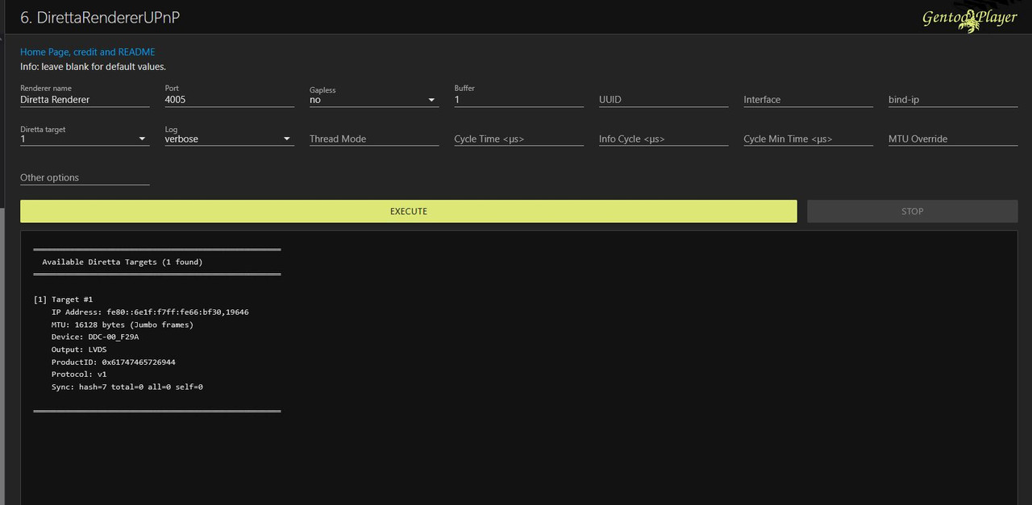Click the 'Output: LVDS' line
1032x505 pixels.
(79, 350)
